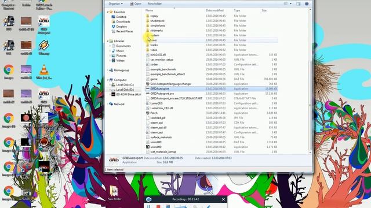The height and width of the screenshot is (208, 371).
Task: Collapse the Computer tree group
Action: click(108, 80)
